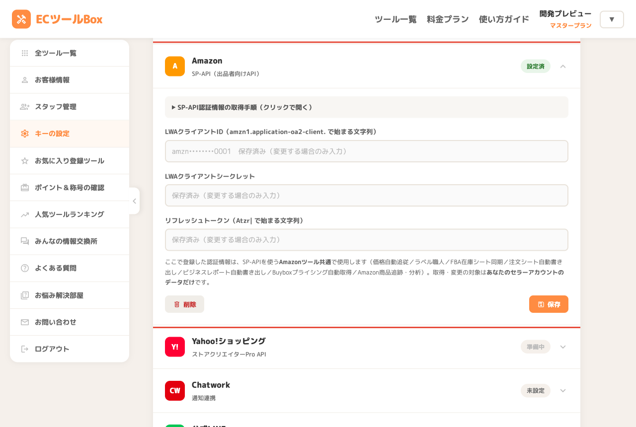Collapse the Amazon settings section chevron

coord(563,66)
